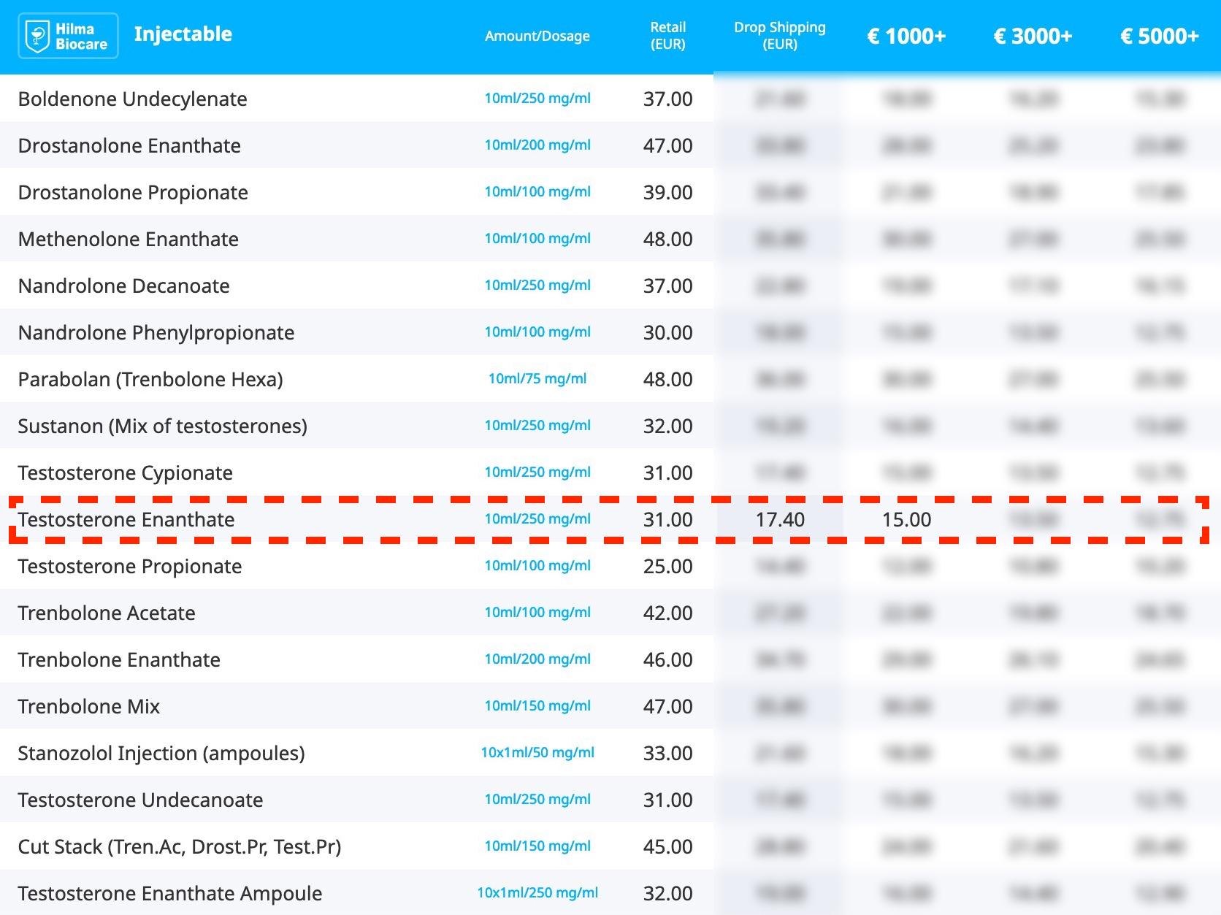Click the 10ml/75 mg/ml dosage text
Screen dimensions: 1221x915
537,379
